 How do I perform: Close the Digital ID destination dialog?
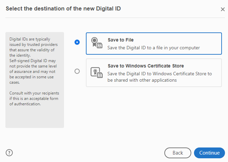(222, 9)
